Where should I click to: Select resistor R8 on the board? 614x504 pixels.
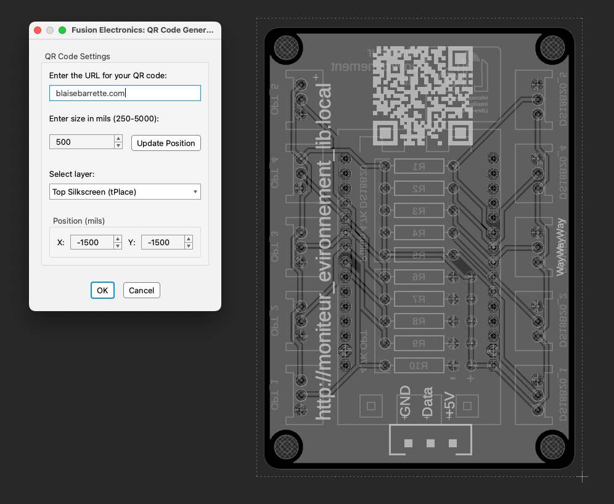click(x=419, y=321)
